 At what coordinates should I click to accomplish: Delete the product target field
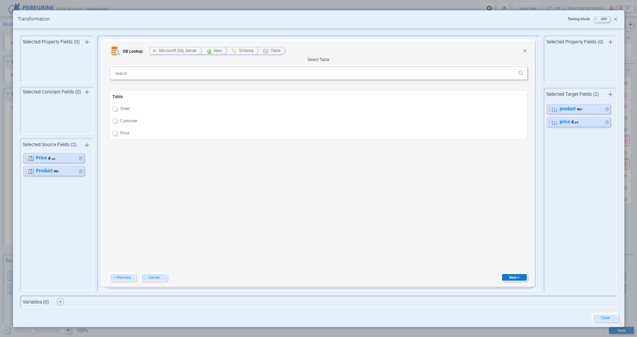point(607,109)
